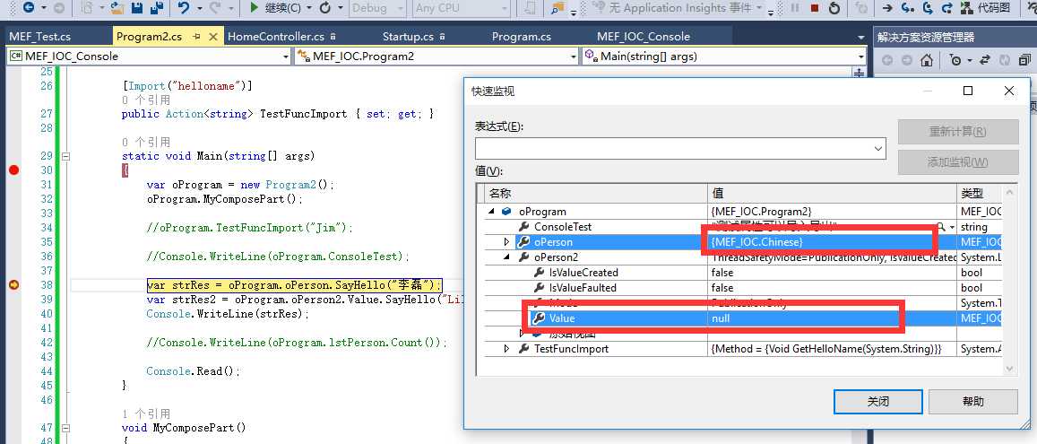
Task: Open the expression combo box dropdown in QuickWatch
Action: click(x=878, y=148)
